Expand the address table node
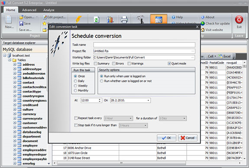Image resolution: width=249 pixels, height=168 pixels. point(15,65)
